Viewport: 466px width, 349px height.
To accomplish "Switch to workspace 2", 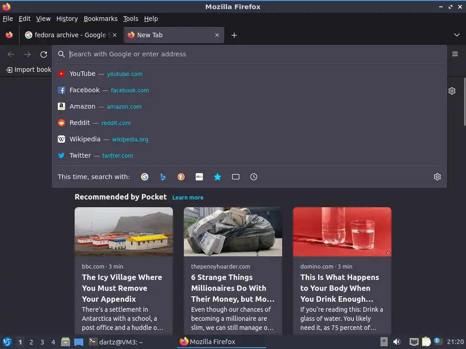I will pos(31,342).
